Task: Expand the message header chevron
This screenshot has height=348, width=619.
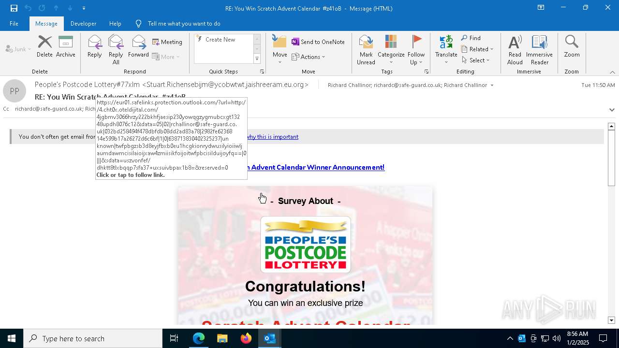Action: (x=612, y=110)
